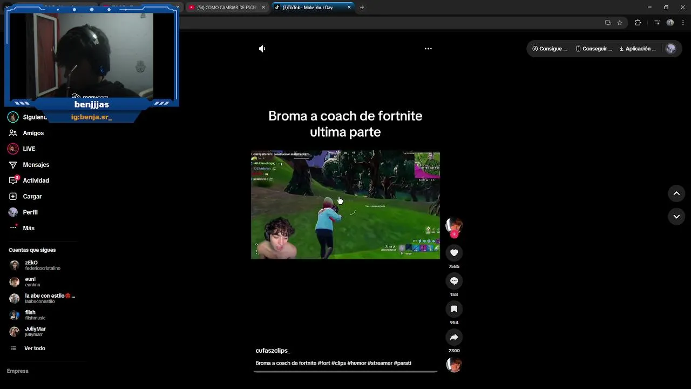
Task: Click the 'Conseguir ...' phone app button
Action: pyautogui.click(x=594, y=49)
